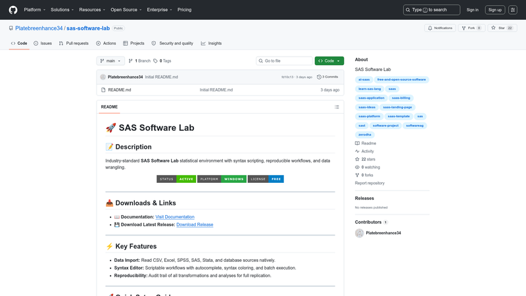Open the sas-software-lab repo link

[x=88, y=28]
